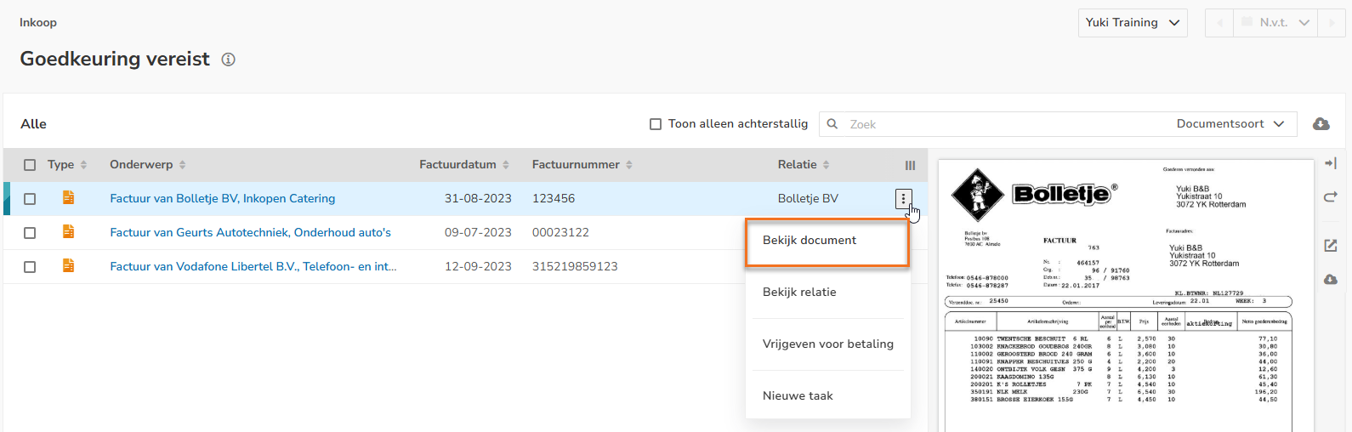
Task: Download the previewed document with the cloud icon
Action: click(1331, 280)
